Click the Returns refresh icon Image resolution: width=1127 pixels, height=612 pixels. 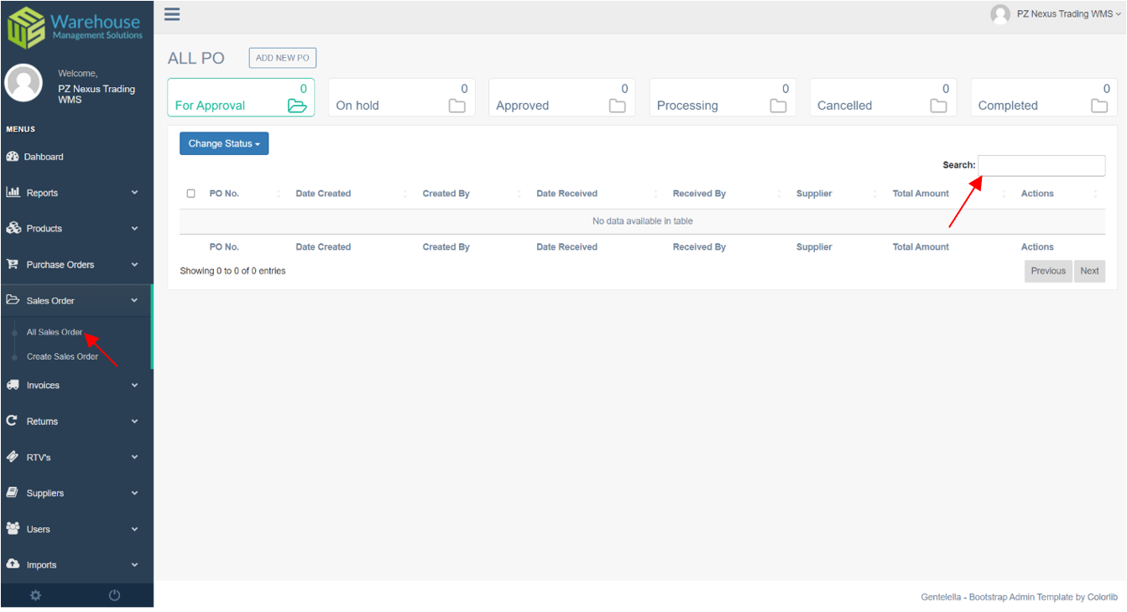point(12,421)
